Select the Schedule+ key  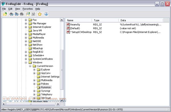(38, 56)
